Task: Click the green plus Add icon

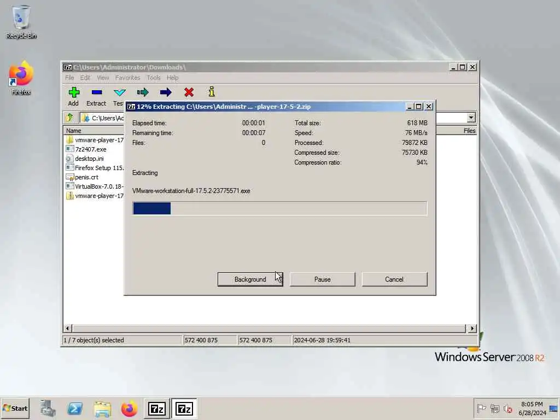Action: point(74,92)
